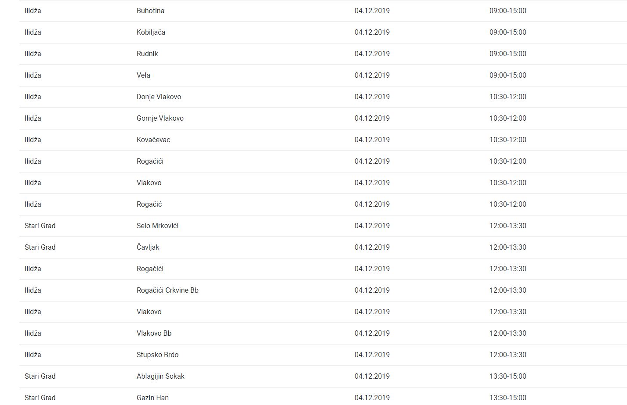Click the Stupsko Brdo entry
627x405 pixels.
pos(157,355)
